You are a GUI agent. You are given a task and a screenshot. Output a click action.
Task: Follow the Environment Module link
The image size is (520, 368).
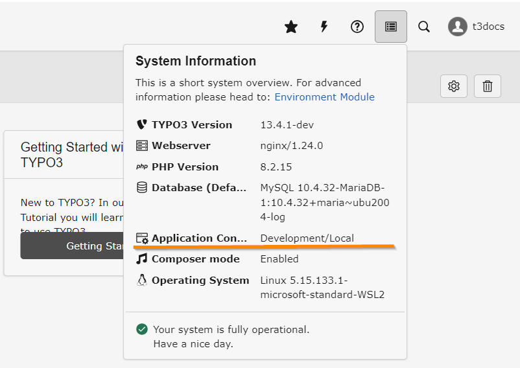324,97
